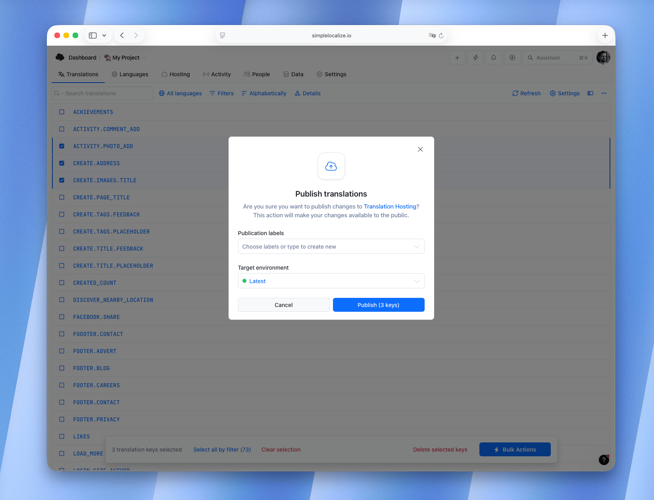
Task: Uncheck the ACTIVITY.PHOTO_ADD row checkbox
Action: [62, 146]
